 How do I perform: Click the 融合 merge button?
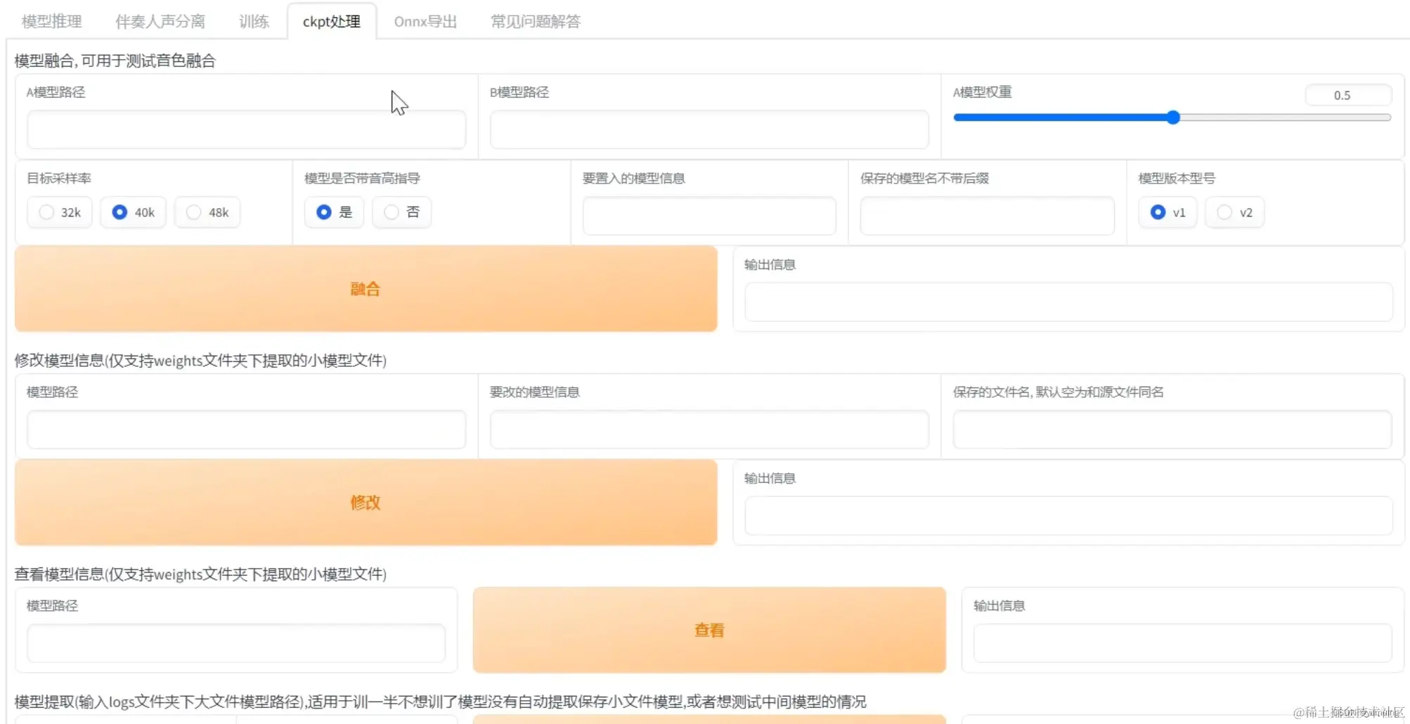(365, 288)
